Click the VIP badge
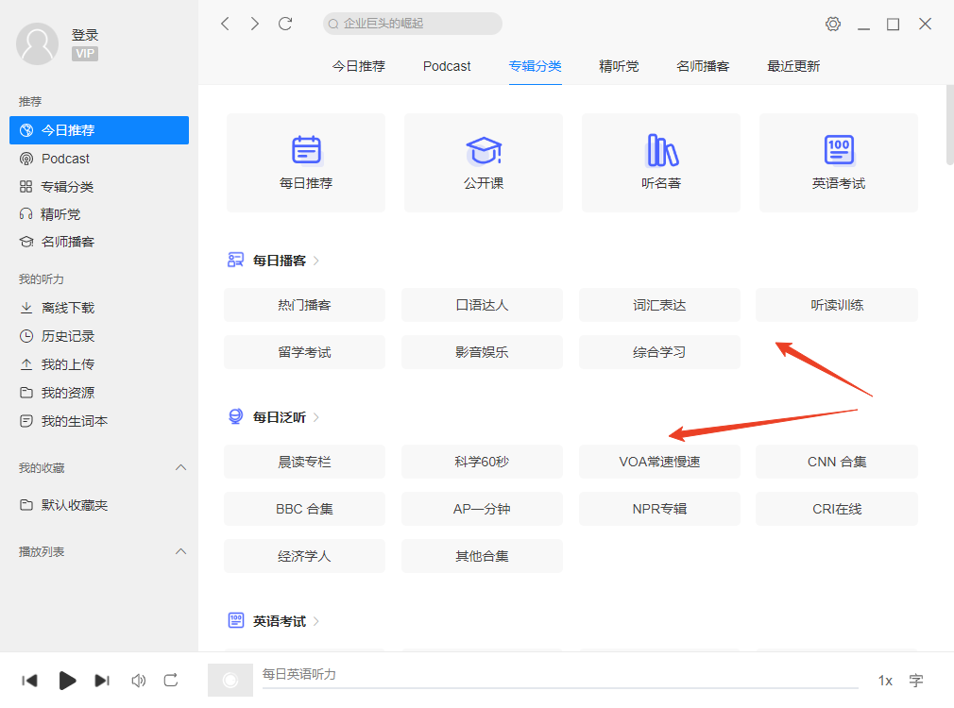This screenshot has height=708, width=954. (85, 54)
